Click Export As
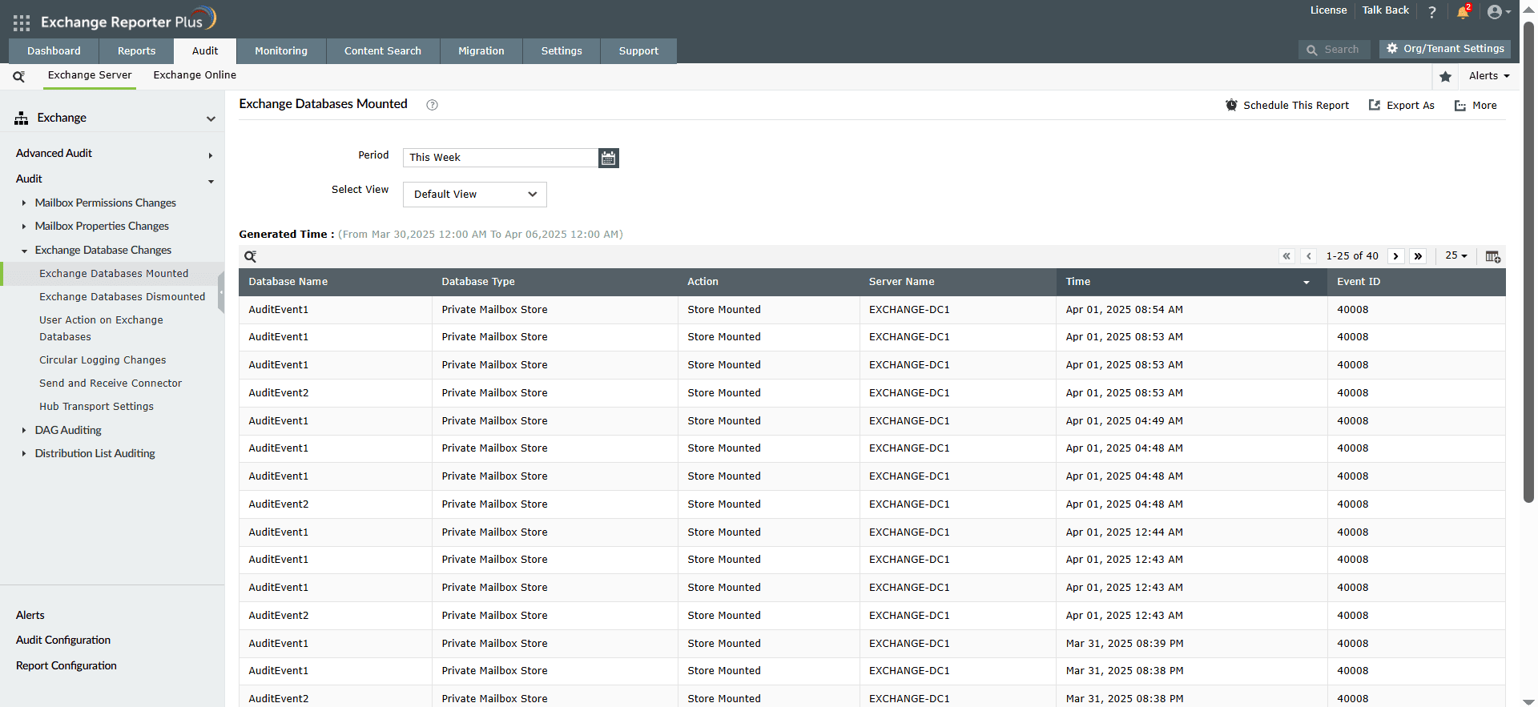Screen dimensions: 1538x707 point(1402,106)
